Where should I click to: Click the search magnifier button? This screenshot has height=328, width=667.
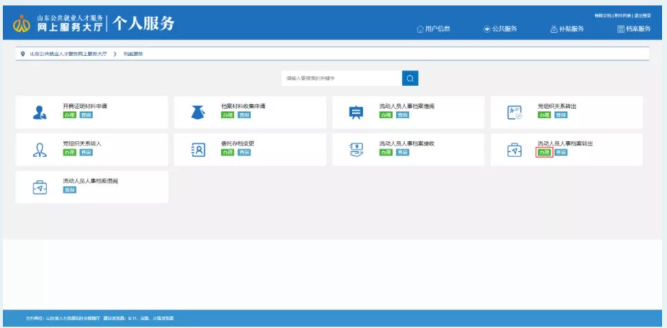410,79
